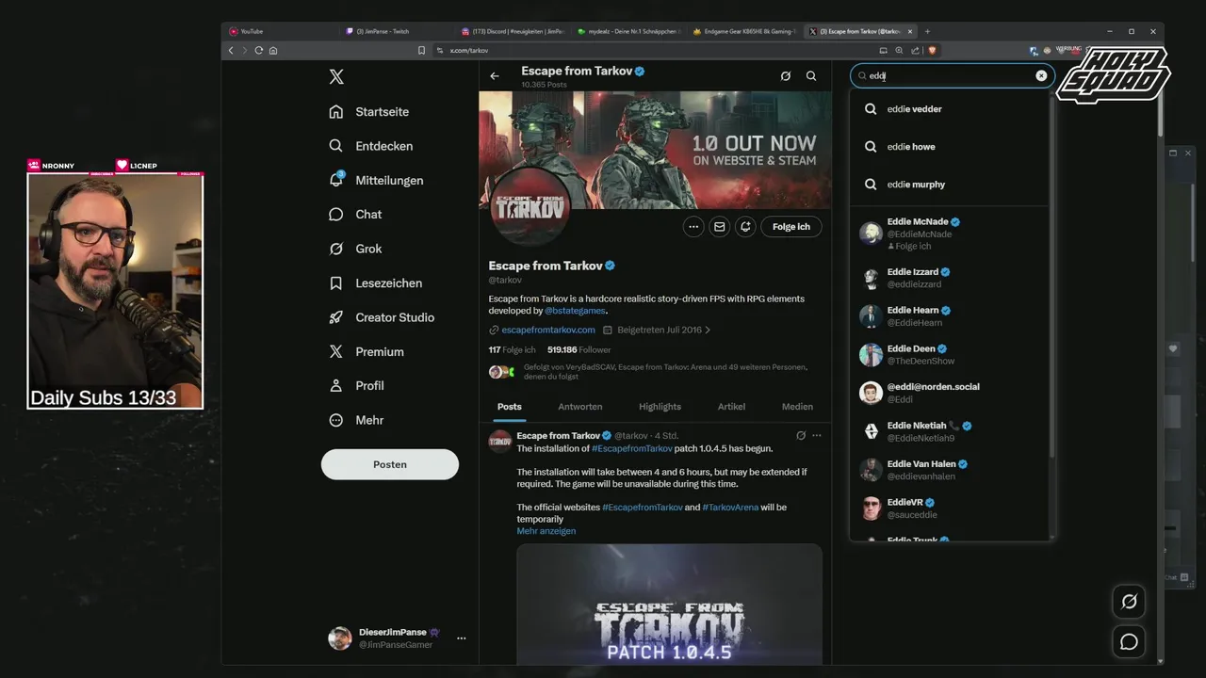The width and height of the screenshot is (1206, 678).
Task: Switch to JimPanse Twitch browser tab
Action: coord(396,31)
